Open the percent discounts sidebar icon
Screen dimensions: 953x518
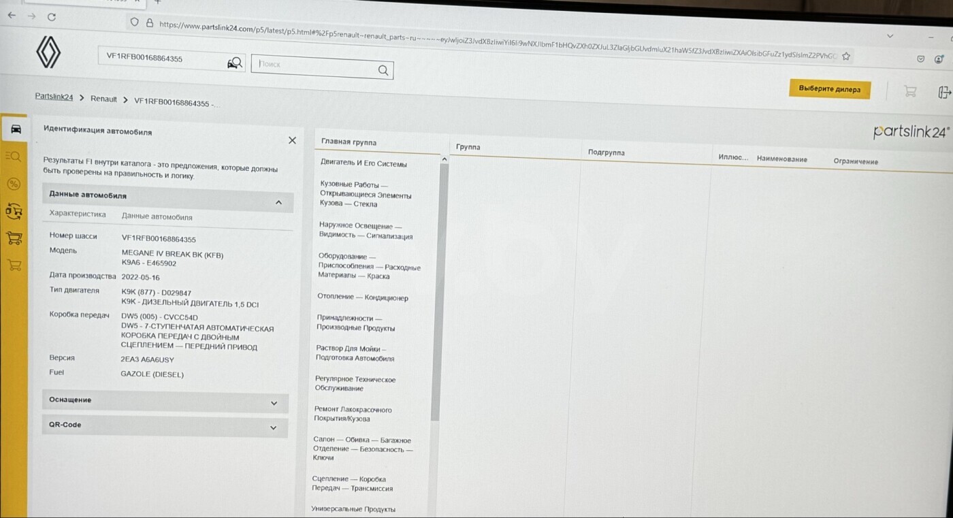tap(14, 184)
